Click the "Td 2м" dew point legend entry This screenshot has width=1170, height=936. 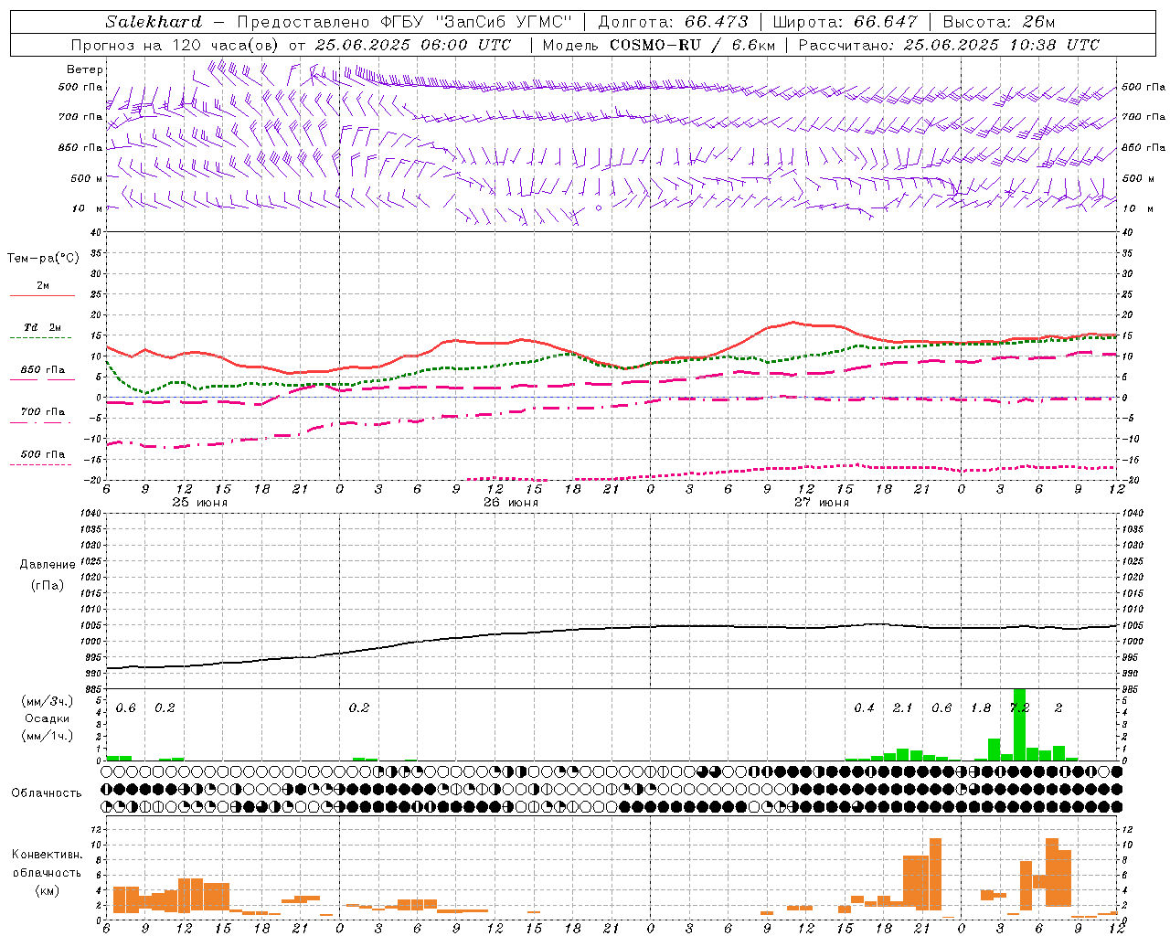point(42,327)
